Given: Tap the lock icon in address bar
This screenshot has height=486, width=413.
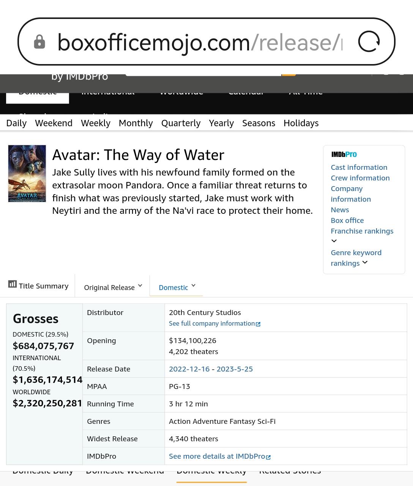Looking at the screenshot, I should pyautogui.click(x=39, y=42).
